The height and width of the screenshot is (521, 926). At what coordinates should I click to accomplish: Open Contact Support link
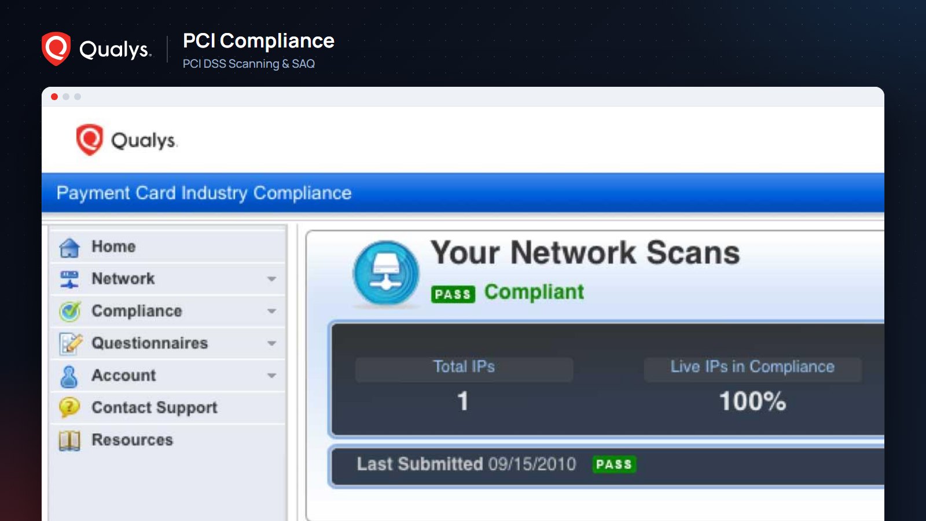[x=168, y=408]
